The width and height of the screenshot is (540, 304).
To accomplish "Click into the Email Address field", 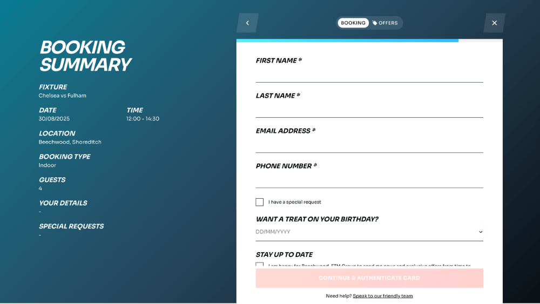I will (x=369, y=145).
